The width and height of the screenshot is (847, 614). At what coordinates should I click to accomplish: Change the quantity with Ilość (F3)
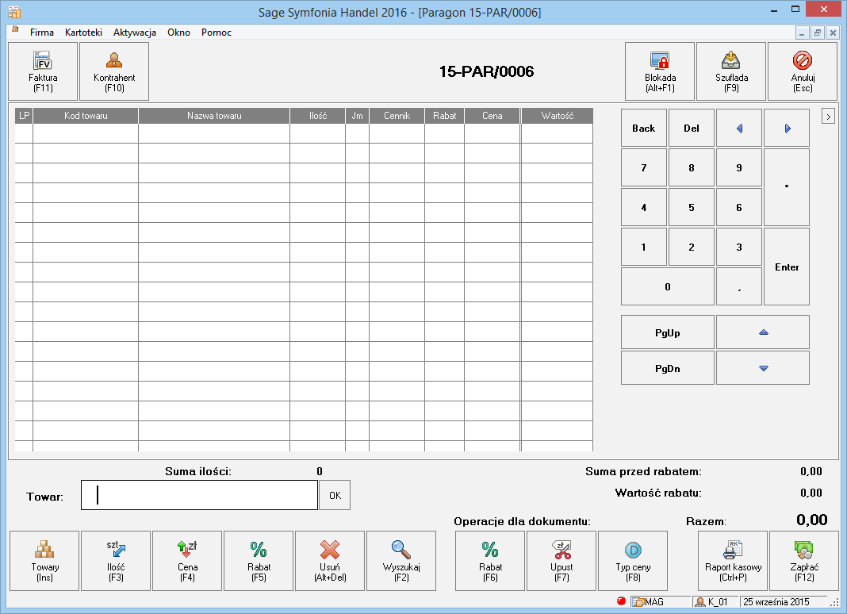116,561
